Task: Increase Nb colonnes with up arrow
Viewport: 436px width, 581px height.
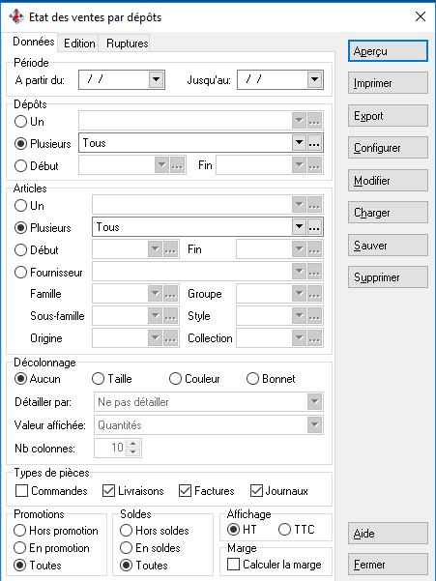Action: pyautogui.click(x=133, y=444)
